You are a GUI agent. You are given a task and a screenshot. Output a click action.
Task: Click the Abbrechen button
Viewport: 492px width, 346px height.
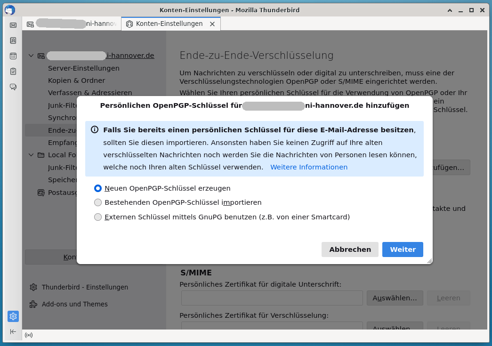click(350, 249)
